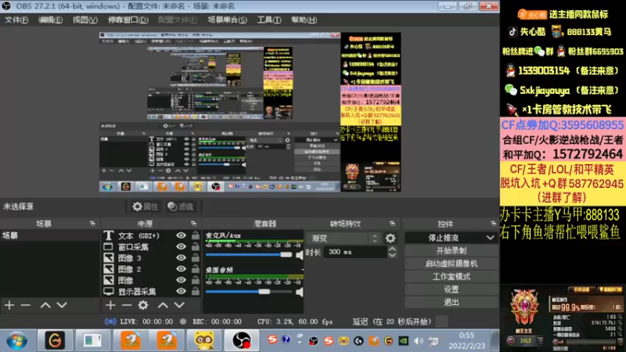The width and height of the screenshot is (626, 352).
Task: Hide the 窗口采集 source
Action: pos(181,246)
